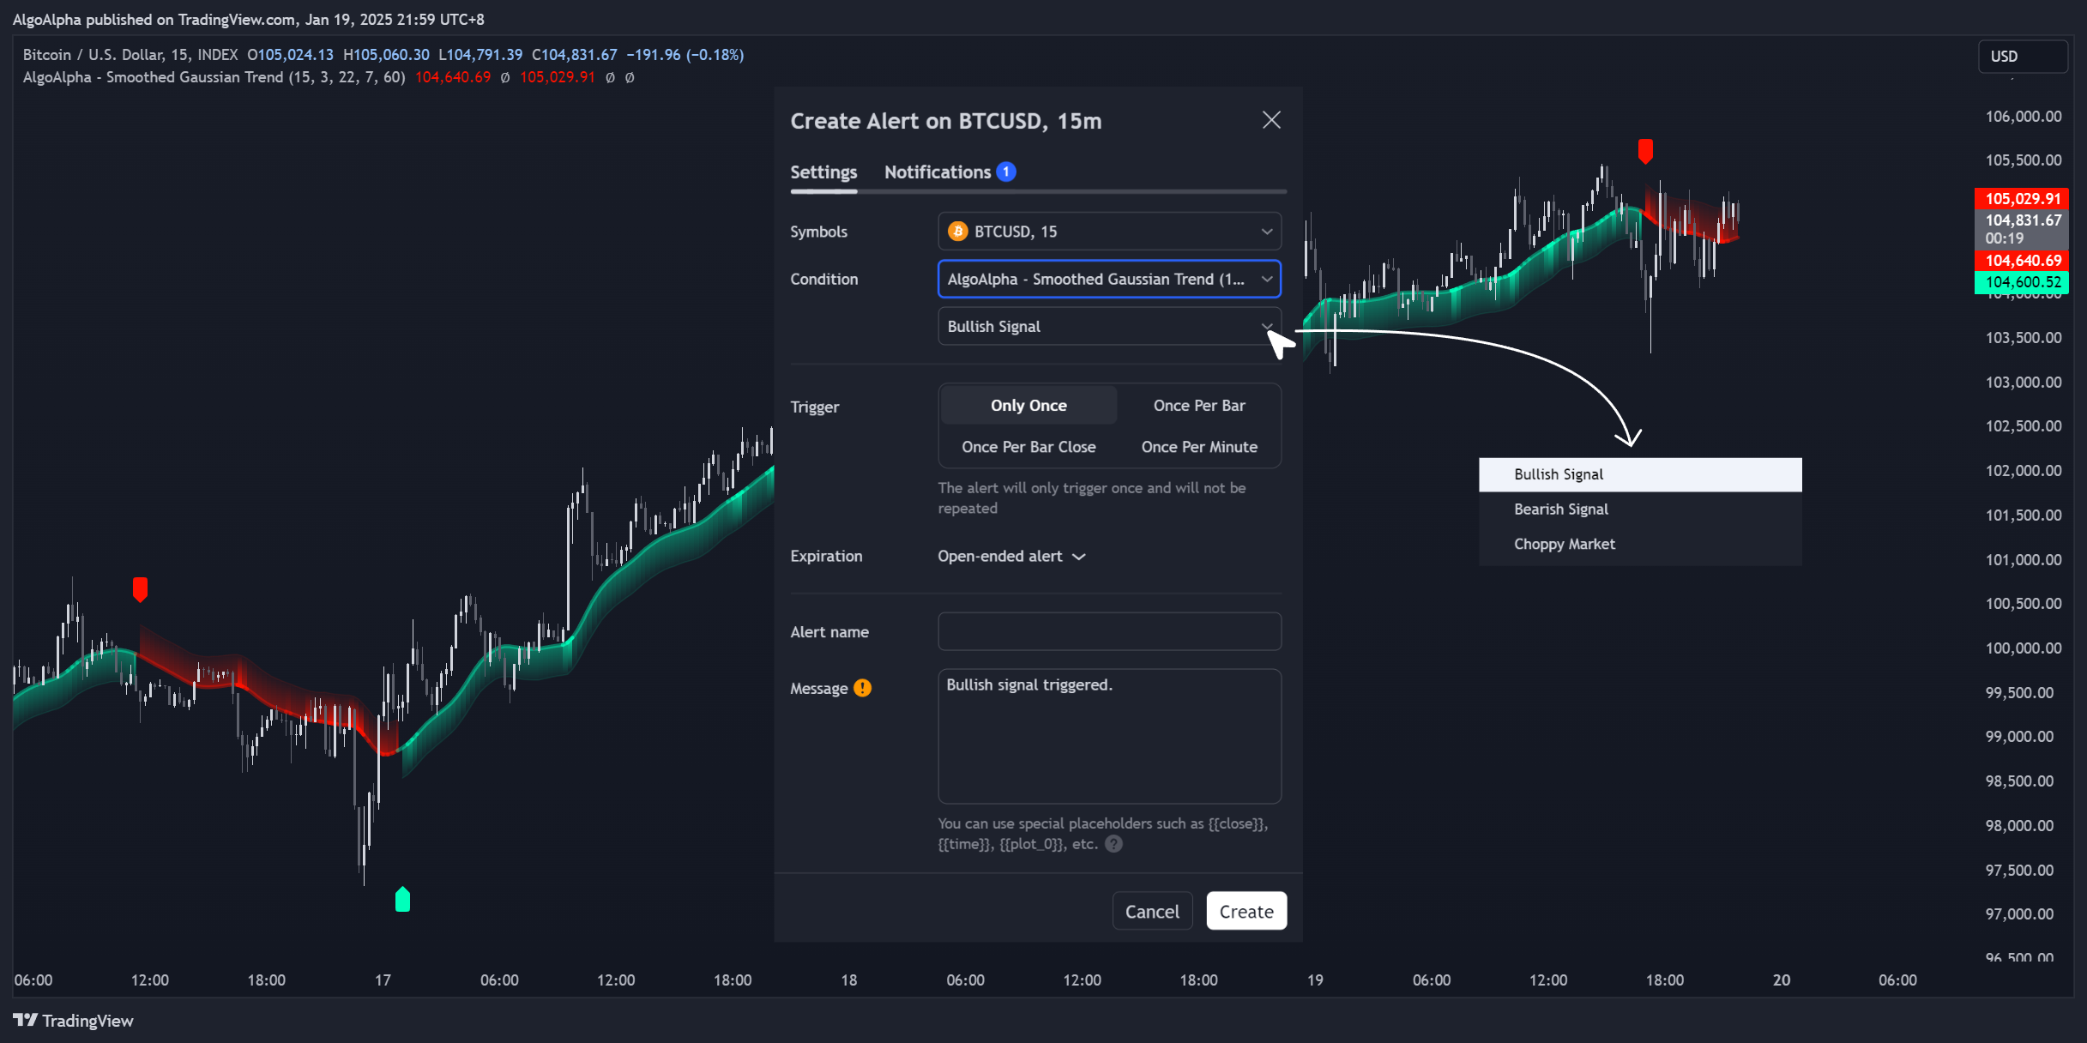Click the orange warning icon beside Message
The image size is (2087, 1043).
[x=863, y=688]
